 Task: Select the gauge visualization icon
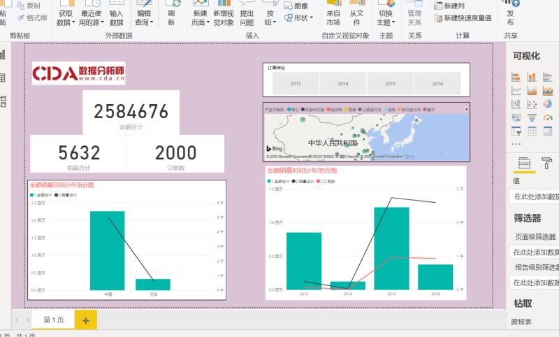548,117
